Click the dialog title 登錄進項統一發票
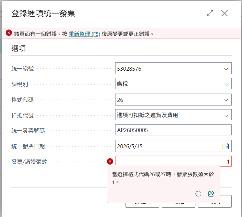242x217 pixels. [43, 13]
